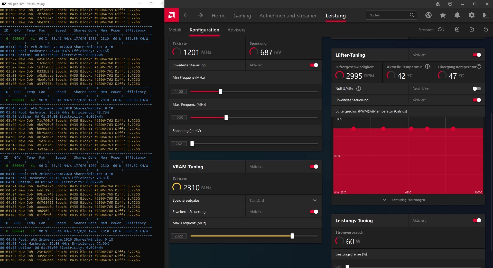Screen dimensions: 493x268
Task: Click the reset tuning arrow icon
Action: point(486,29)
